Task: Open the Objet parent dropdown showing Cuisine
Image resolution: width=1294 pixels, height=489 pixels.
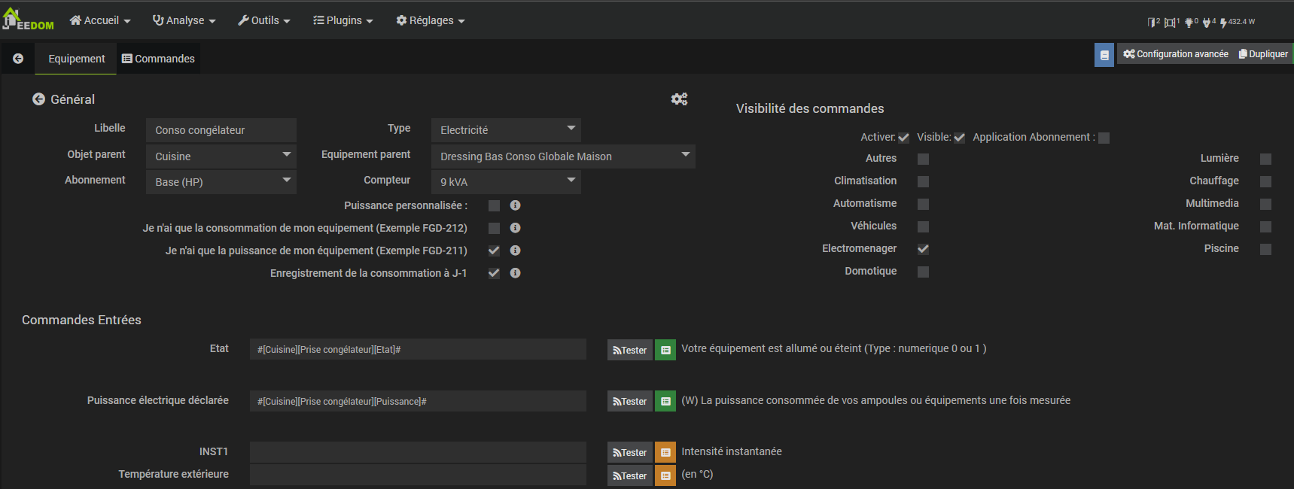Action: (x=221, y=156)
